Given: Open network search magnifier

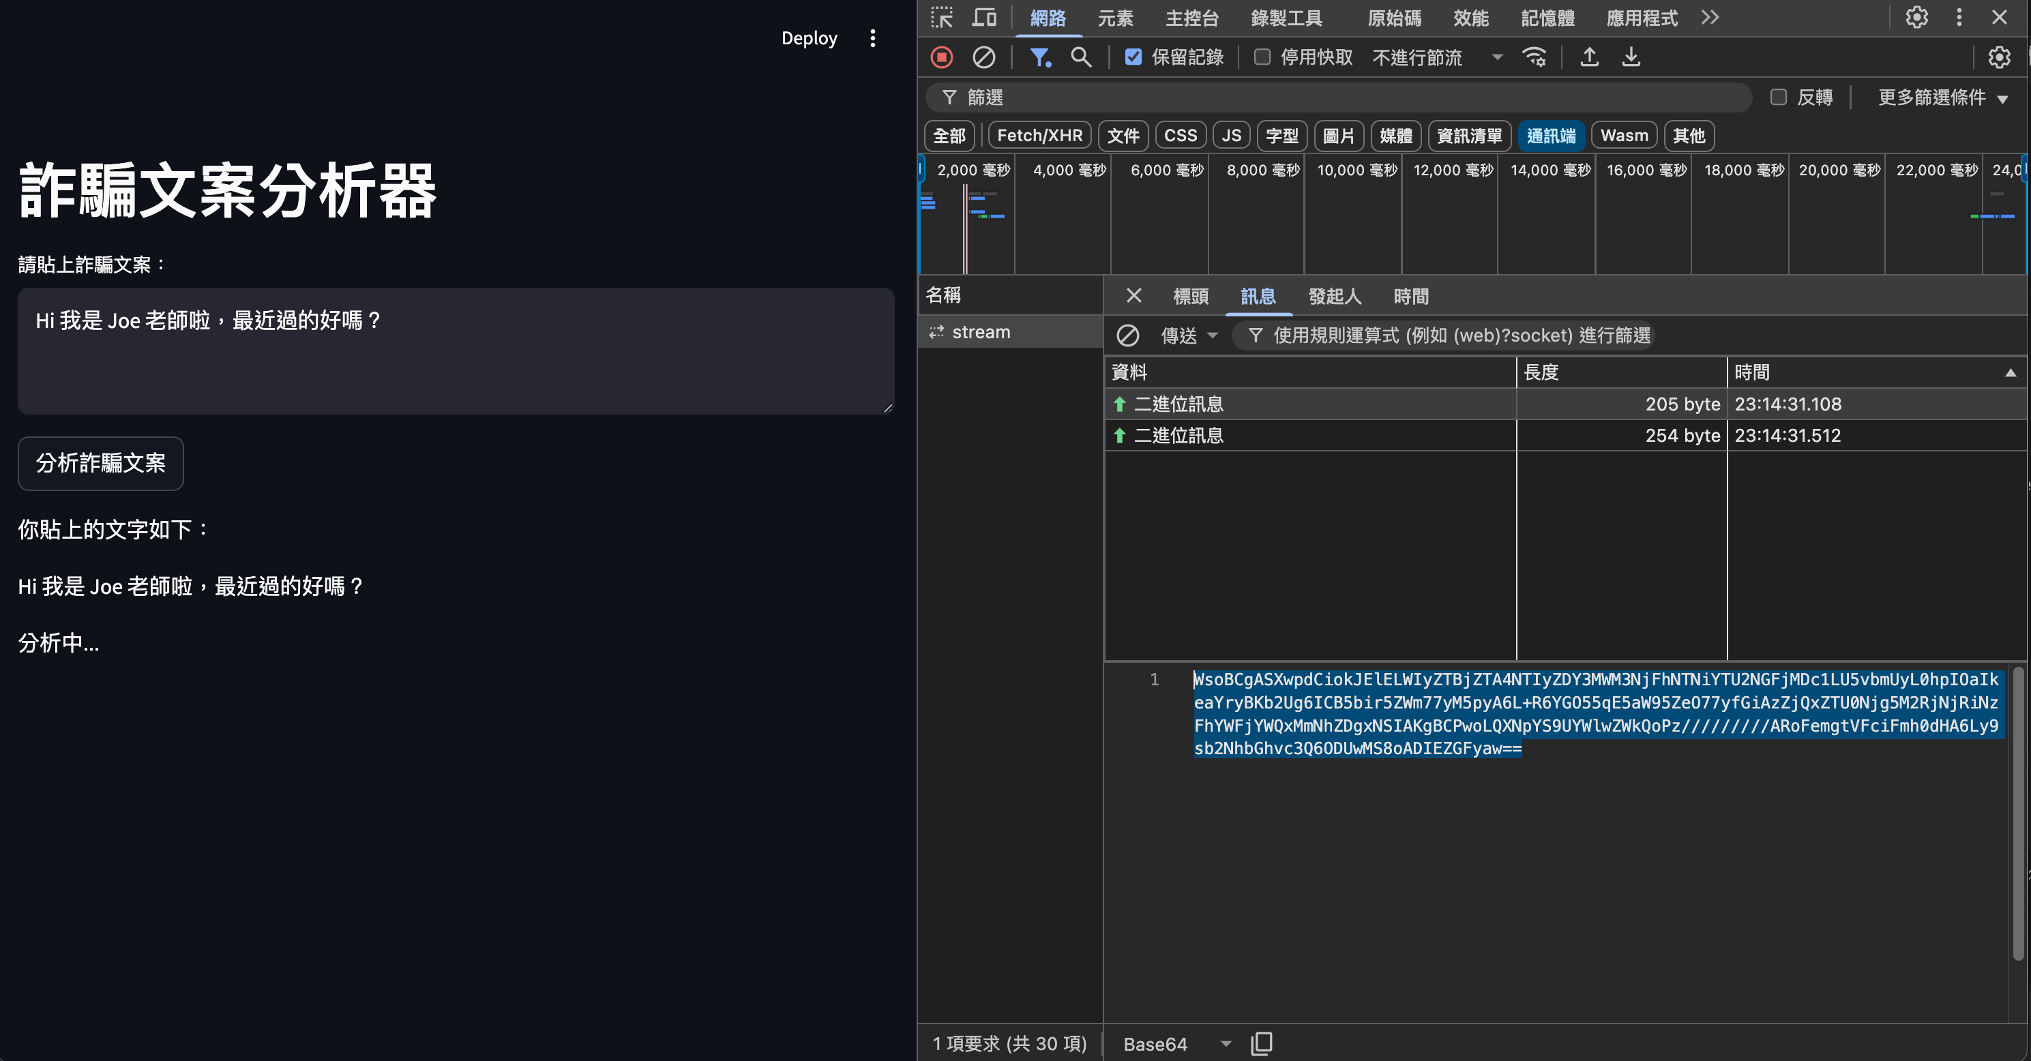Looking at the screenshot, I should pos(1081,57).
